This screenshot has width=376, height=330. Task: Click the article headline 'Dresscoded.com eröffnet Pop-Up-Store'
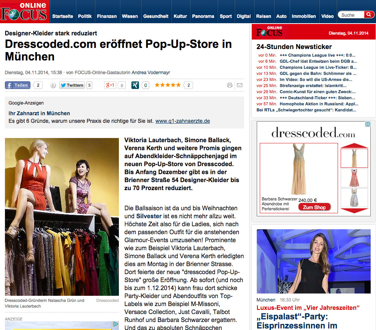point(118,50)
